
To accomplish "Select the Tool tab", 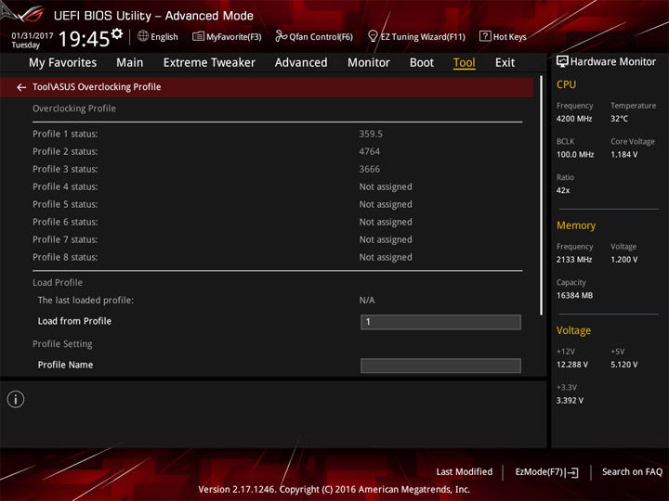I will 465,63.
